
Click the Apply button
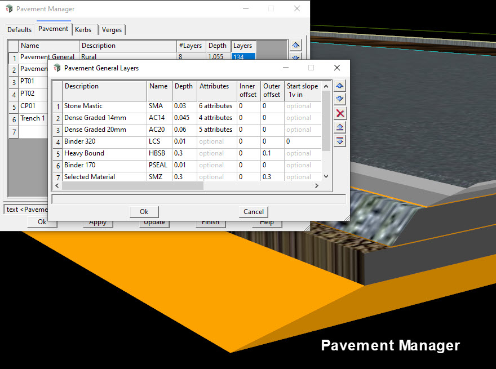98,222
